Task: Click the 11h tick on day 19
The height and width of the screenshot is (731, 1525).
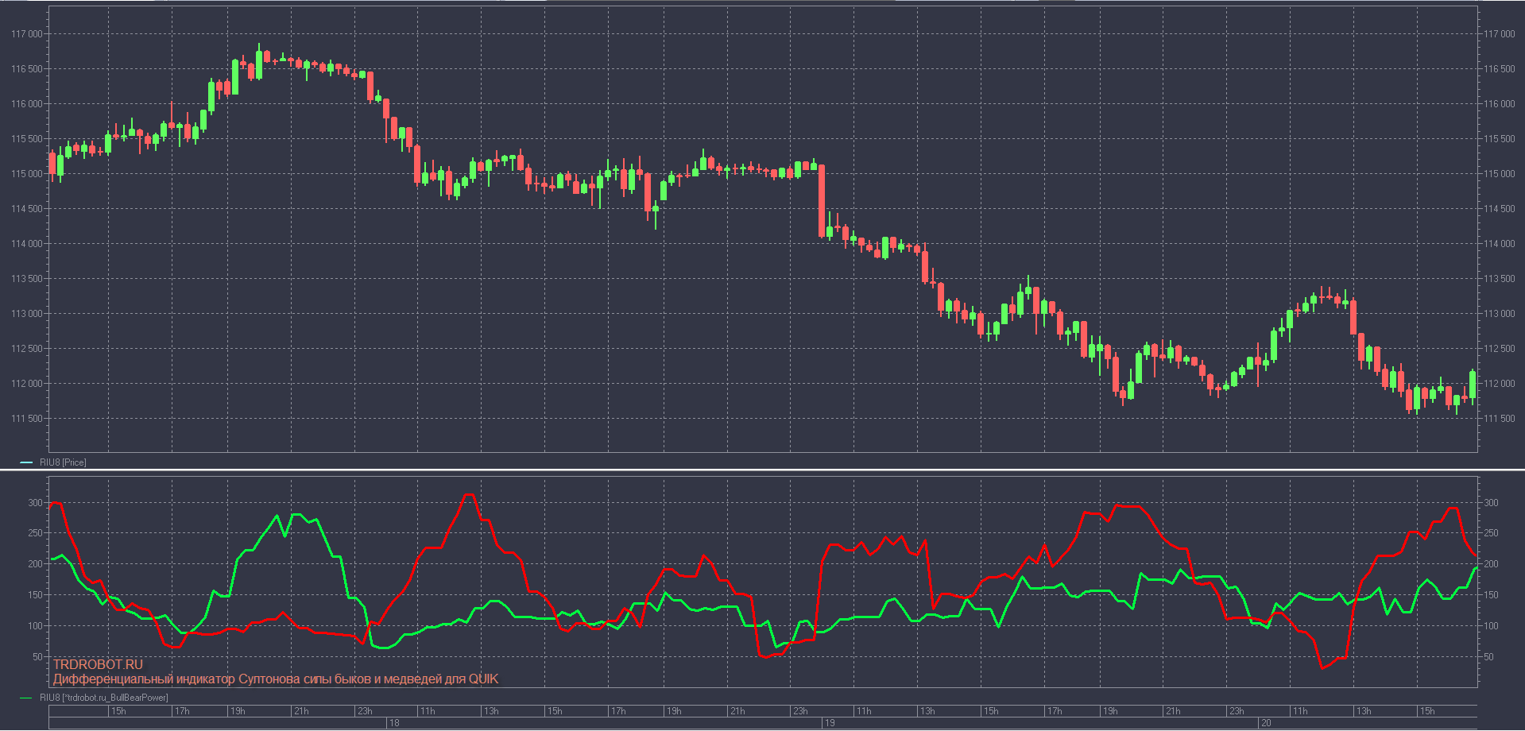Action: pyautogui.click(x=864, y=711)
